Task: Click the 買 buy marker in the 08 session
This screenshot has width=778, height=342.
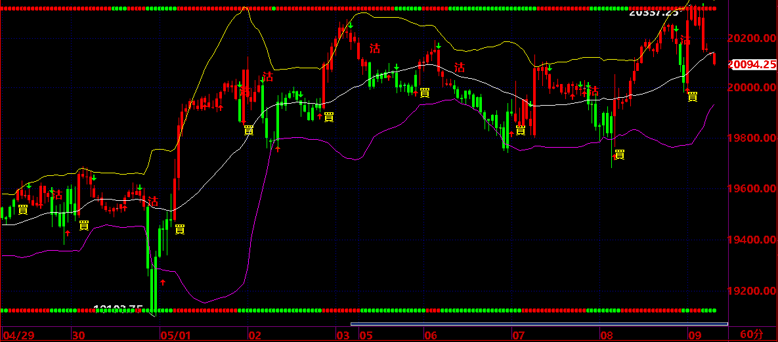Action: pyautogui.click(x=620, y=154)
